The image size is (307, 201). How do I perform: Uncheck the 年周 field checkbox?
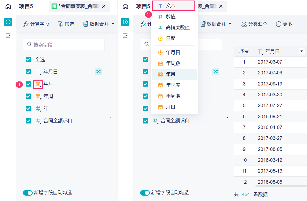pyautogui.click(x=28, y=96)
